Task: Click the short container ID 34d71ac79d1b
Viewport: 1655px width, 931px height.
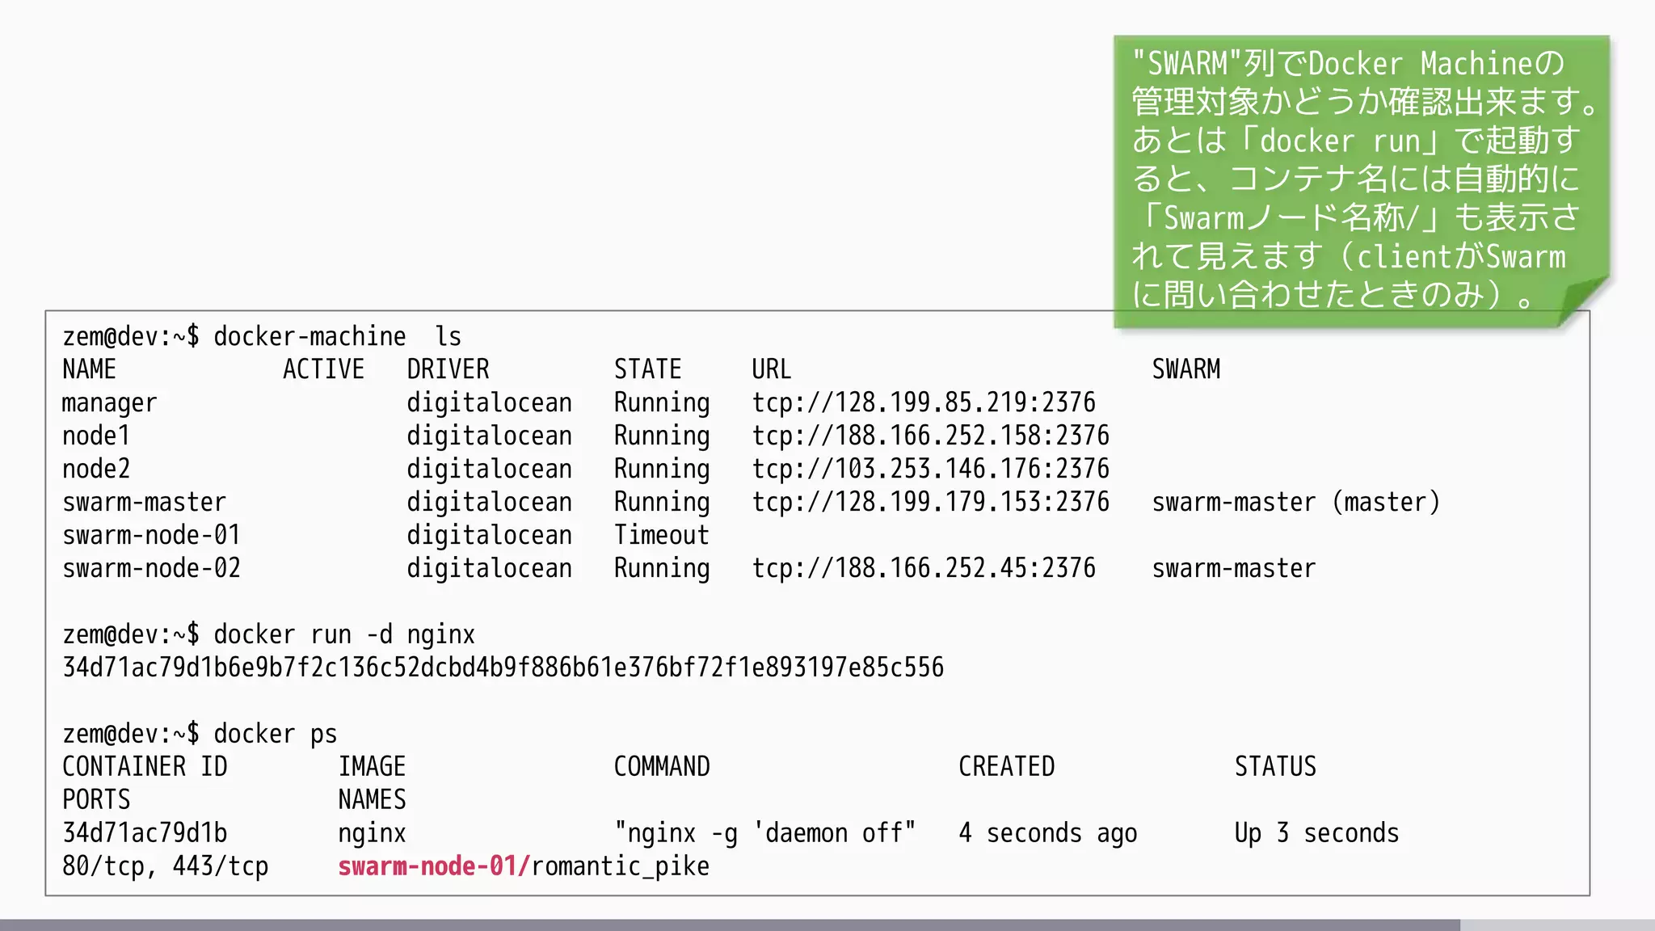Action: click(x=145, y=832)
